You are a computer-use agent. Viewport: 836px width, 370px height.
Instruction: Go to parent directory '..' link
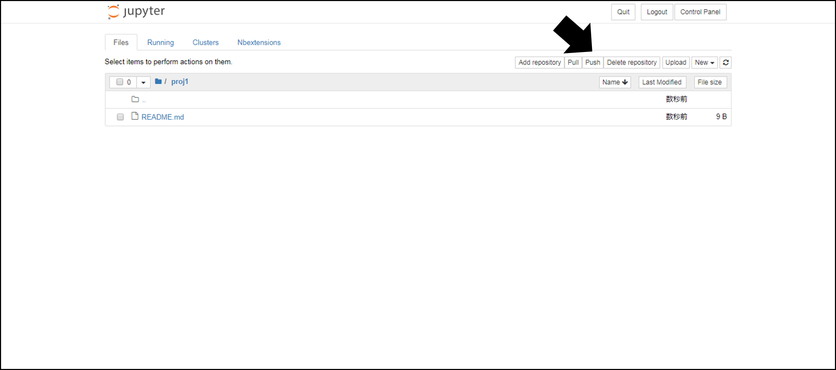tap(144, 100)
